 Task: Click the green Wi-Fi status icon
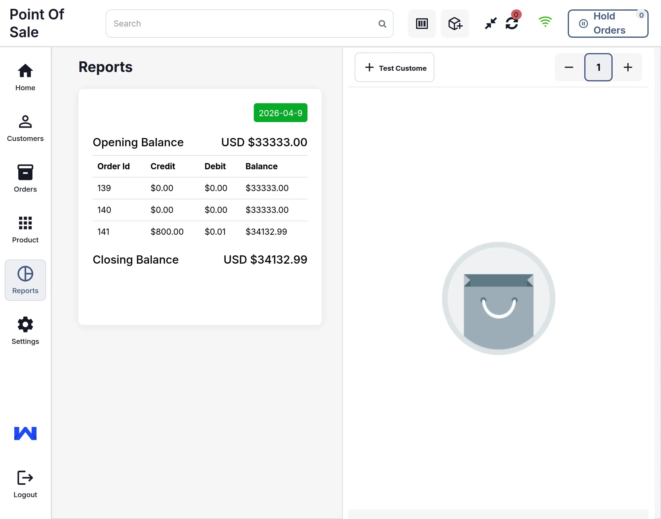pyautogui.click(x=545, y=22)
